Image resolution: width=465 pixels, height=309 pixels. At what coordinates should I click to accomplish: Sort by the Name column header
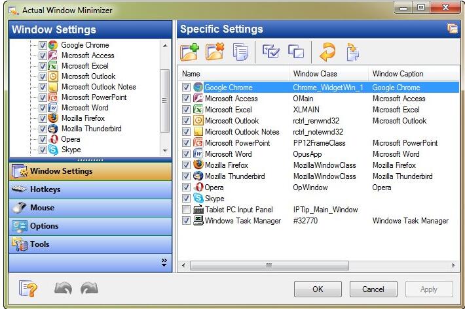click(233, 74)
